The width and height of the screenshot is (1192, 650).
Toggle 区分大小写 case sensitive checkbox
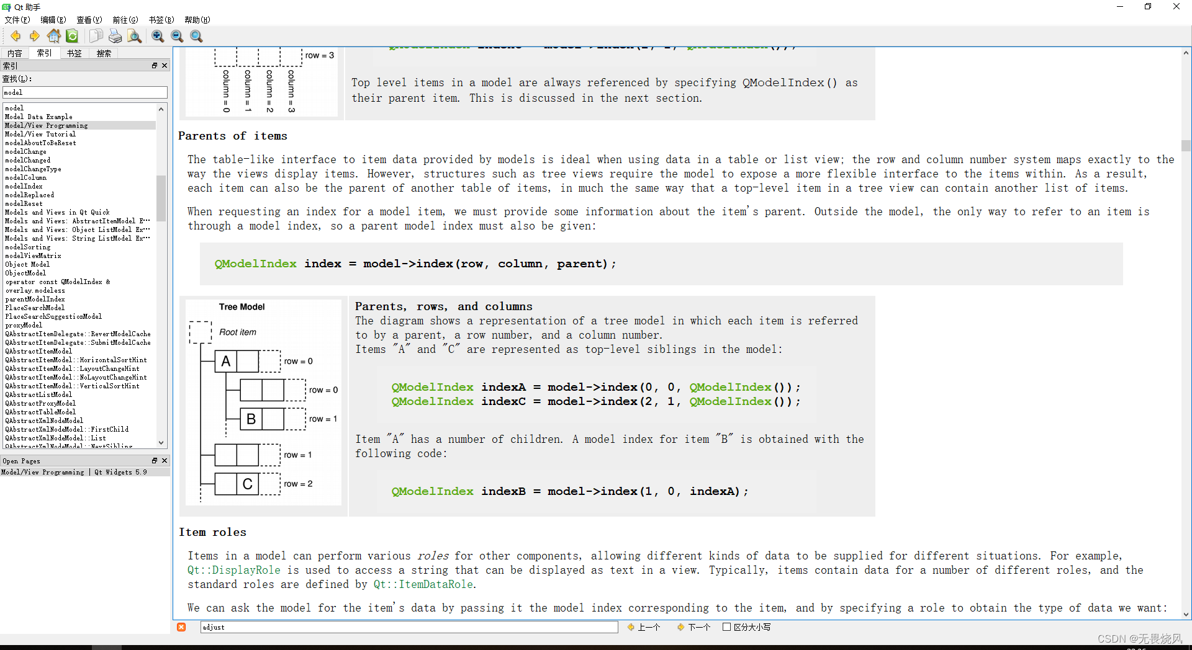coord(726,627)
